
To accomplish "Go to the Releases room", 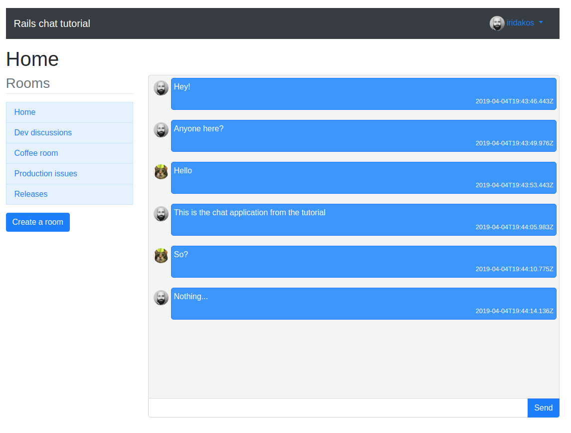I will pos(69,194).
